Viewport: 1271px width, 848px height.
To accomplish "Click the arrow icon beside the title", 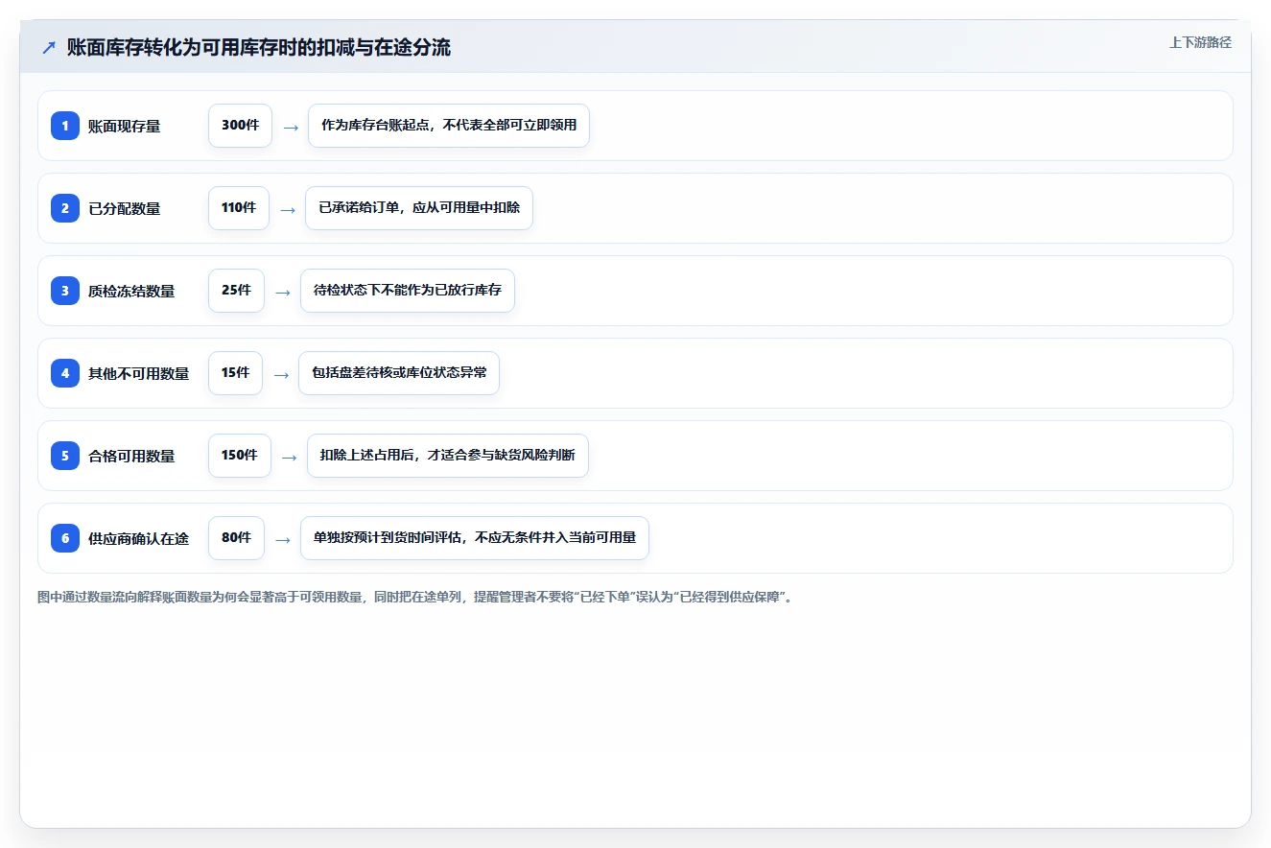I will 49,47.
